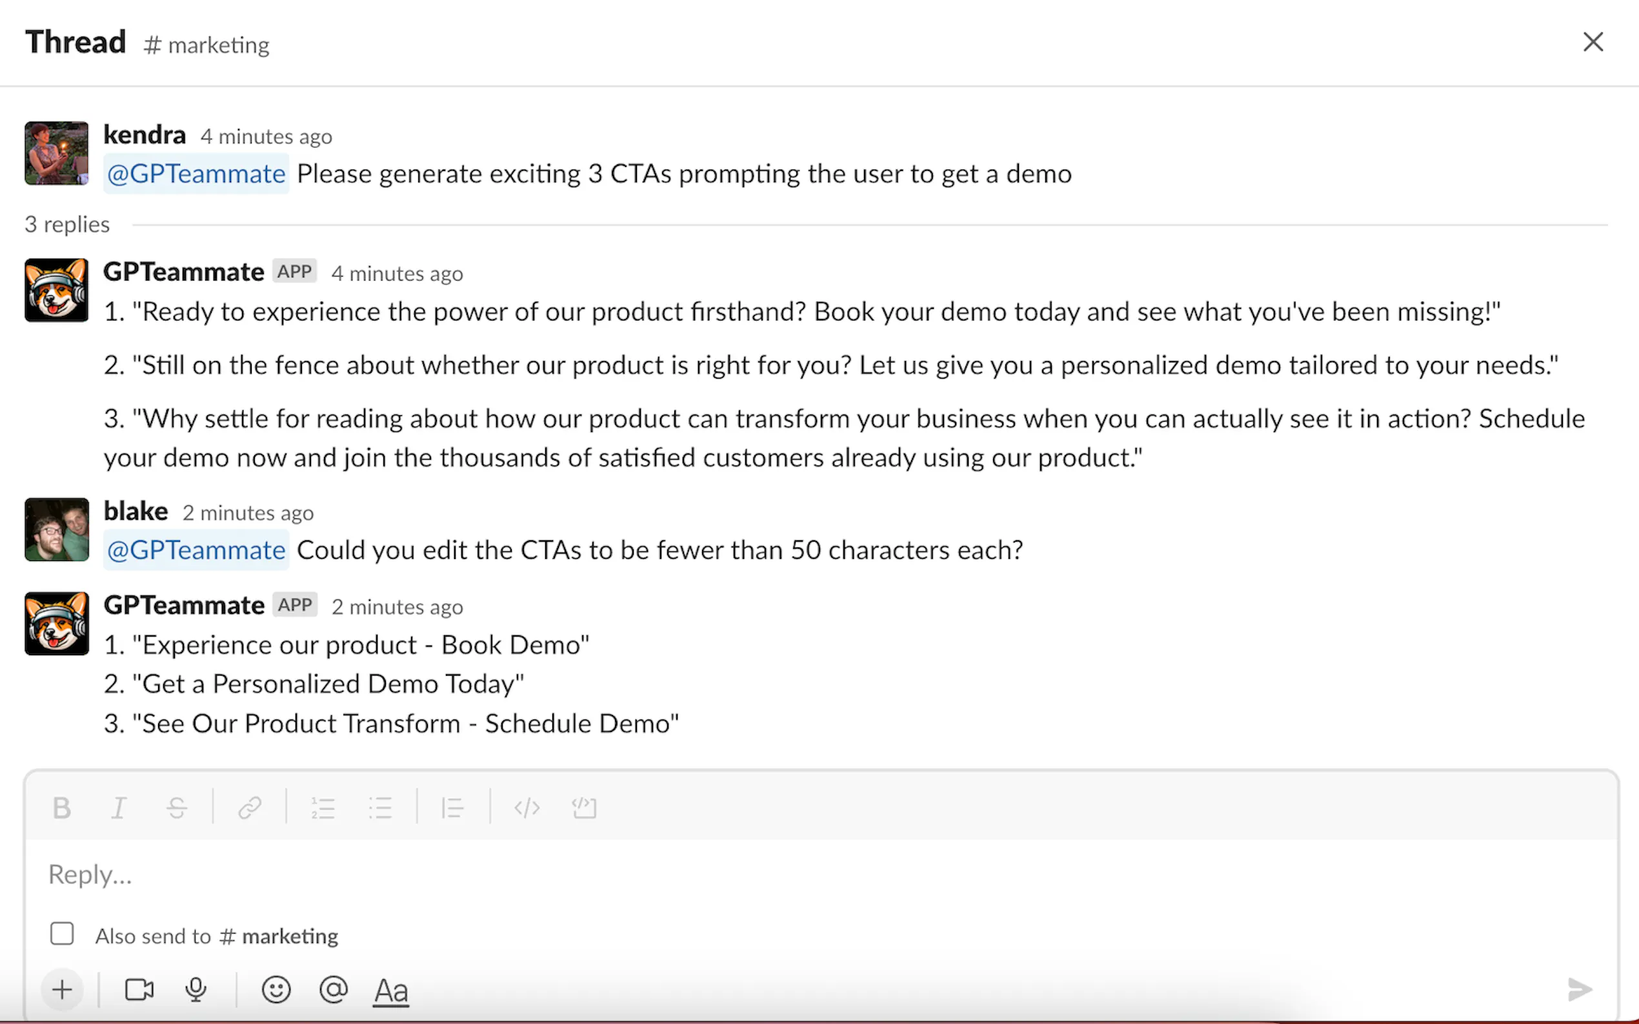Screen dimensions: 1639x1024
Task: Insert a blockquote
Action: click(x=452, y=808)
